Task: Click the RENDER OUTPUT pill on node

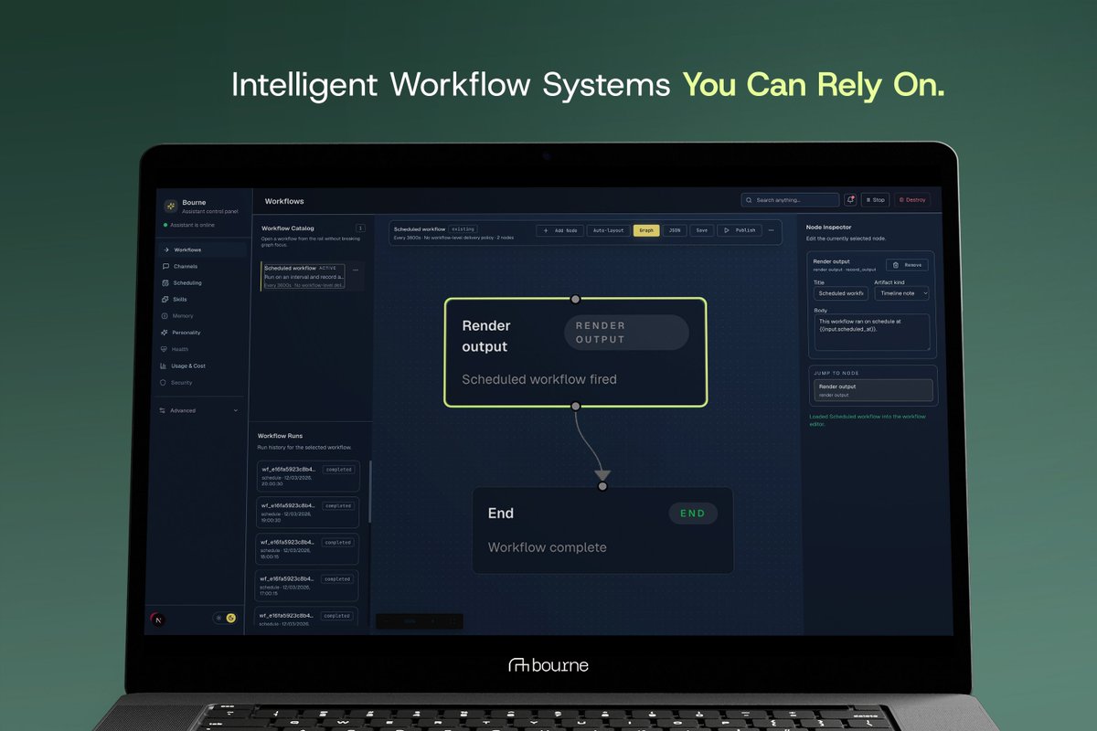Action: [x=626, y=333]
